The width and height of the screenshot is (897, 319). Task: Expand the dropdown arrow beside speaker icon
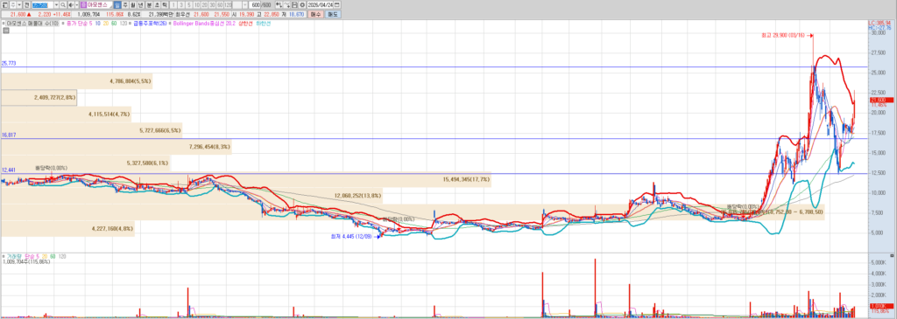tap(77, 4)
